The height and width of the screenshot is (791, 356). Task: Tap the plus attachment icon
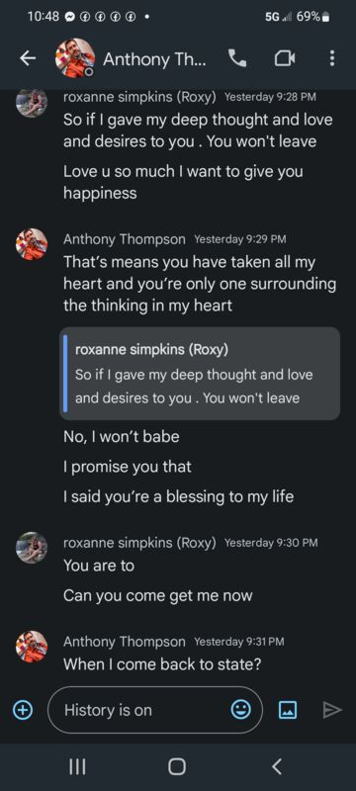point(22,710)
